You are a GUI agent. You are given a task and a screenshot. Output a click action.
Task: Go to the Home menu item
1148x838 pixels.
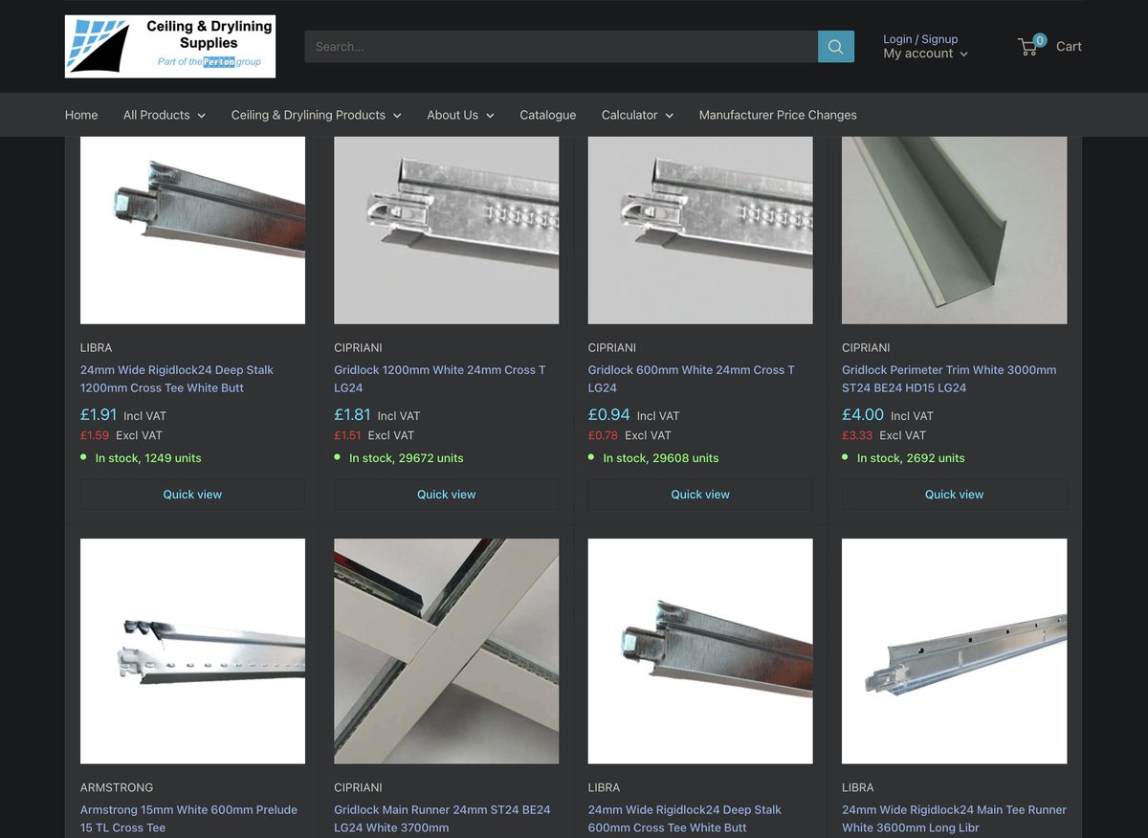(81, 115)
